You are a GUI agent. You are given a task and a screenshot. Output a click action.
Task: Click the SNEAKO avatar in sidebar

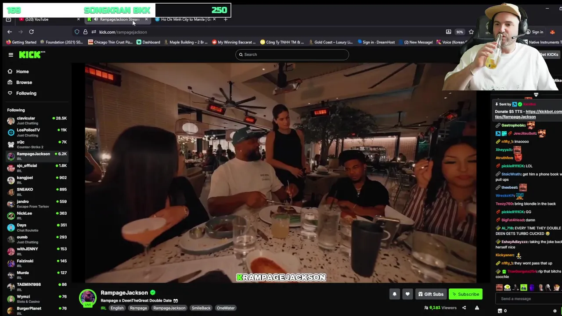click(11, 192)
